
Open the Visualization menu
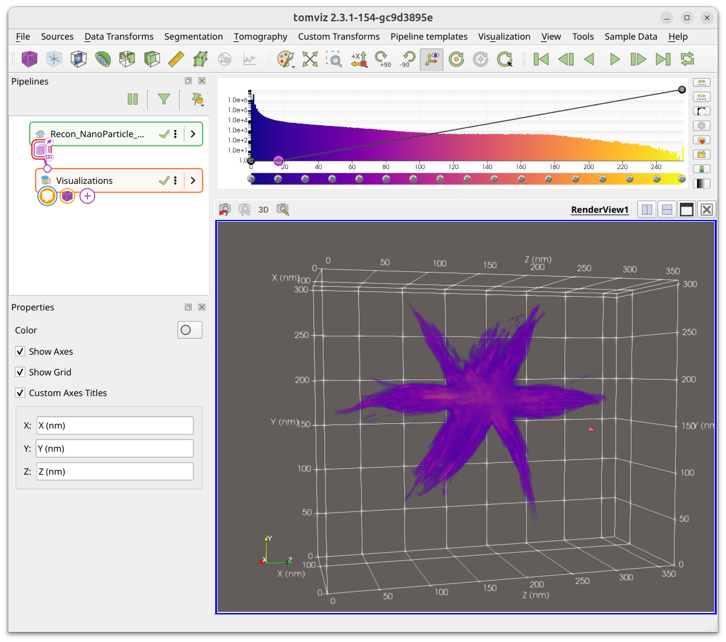[504, 37]
